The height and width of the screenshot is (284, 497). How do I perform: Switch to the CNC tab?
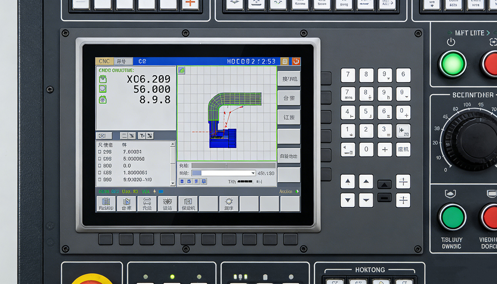point(104,61)
